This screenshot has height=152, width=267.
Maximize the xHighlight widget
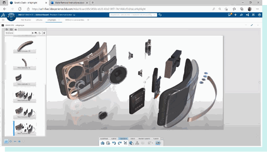click(252, 25)
